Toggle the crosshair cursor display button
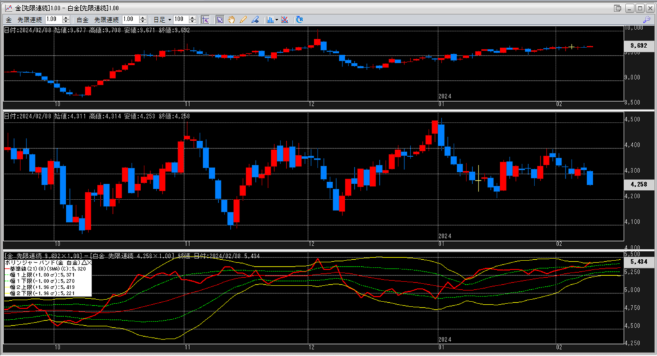 point(206,19)
